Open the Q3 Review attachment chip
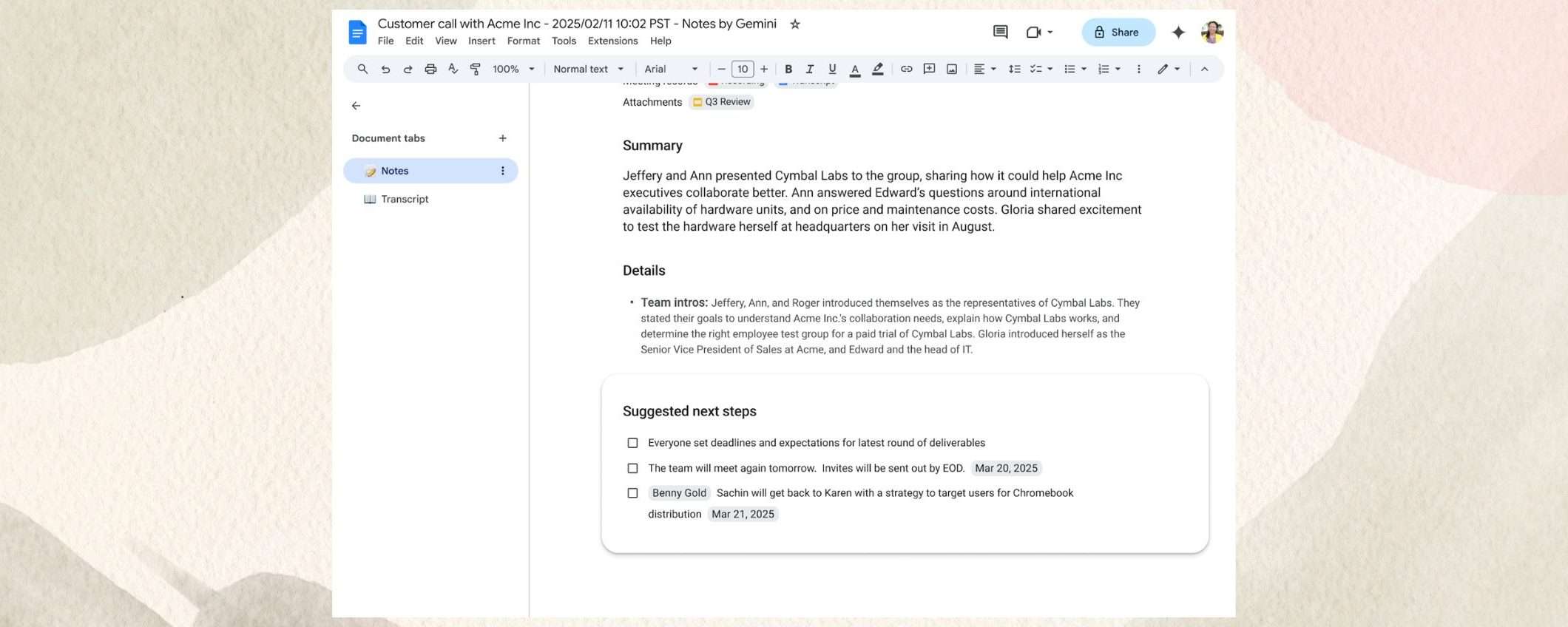The image size is (1568, 627). point(721,102)
